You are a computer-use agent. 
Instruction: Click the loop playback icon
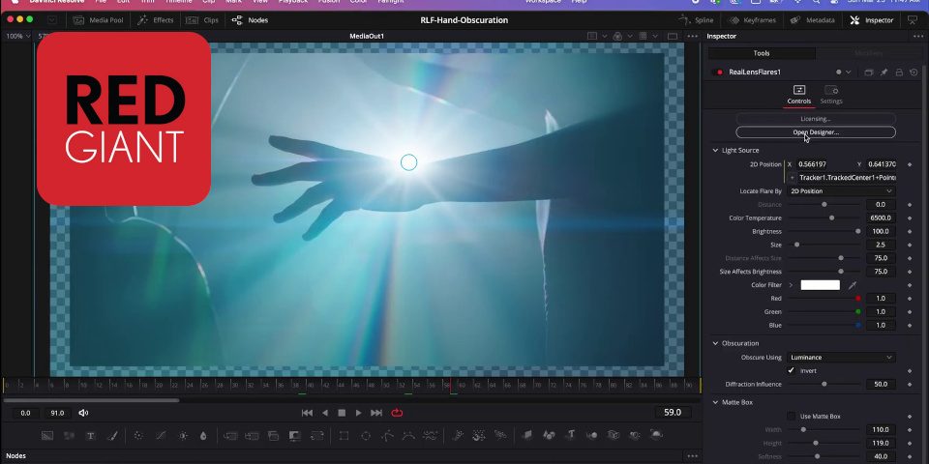click(x=397, y=413)
